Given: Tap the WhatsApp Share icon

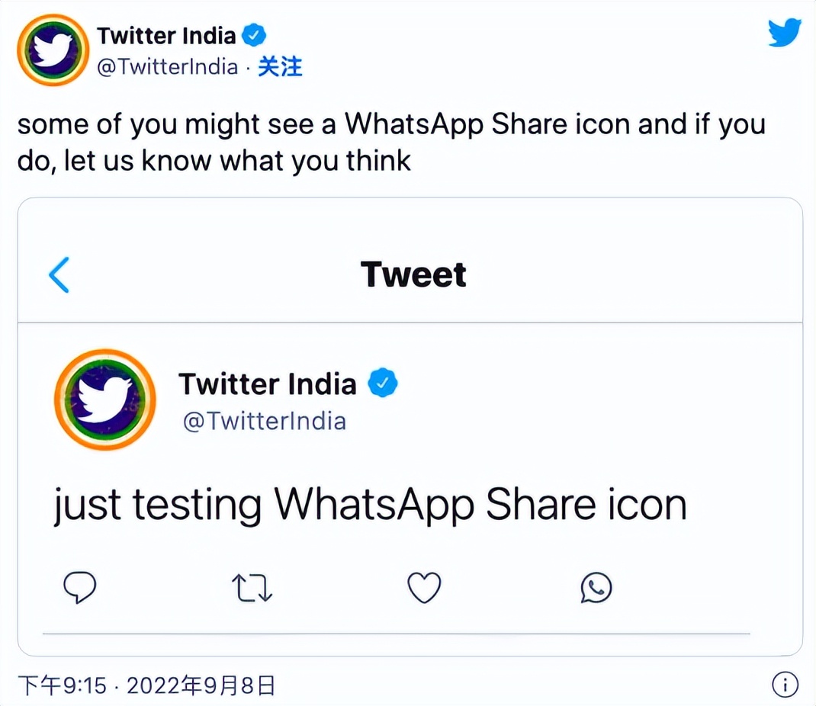Looking at the screenshot, I should coord(596,587).
